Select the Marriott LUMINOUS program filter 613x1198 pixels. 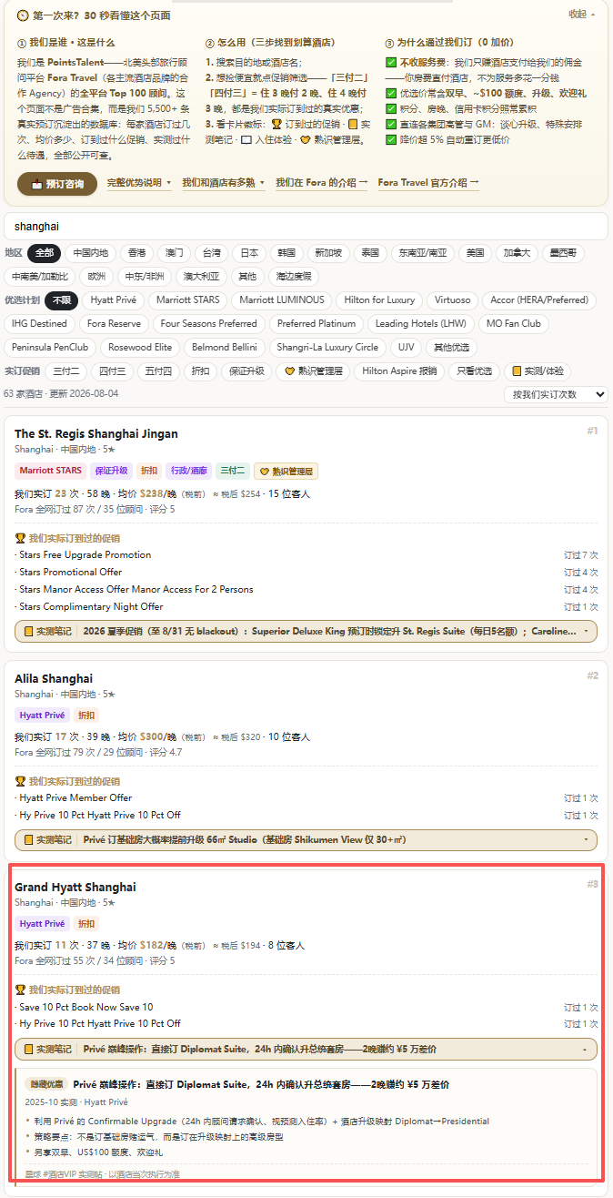[x=281, y=299]
